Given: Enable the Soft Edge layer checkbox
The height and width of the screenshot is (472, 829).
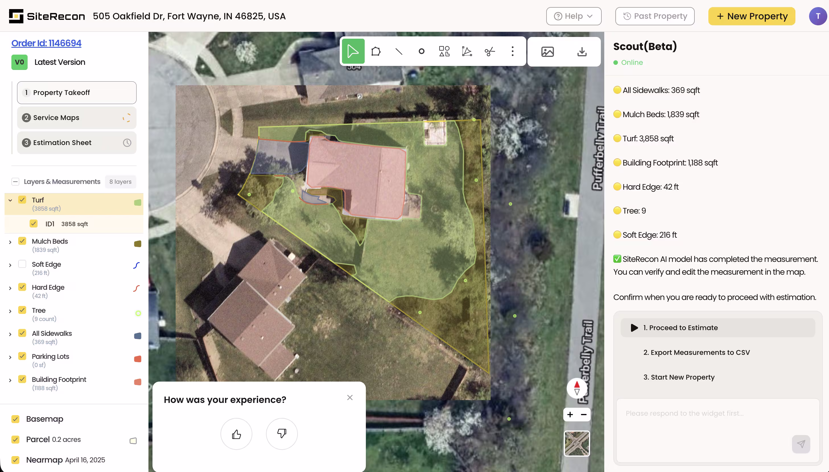Looking at the screenshot, I should tap(22, 264).
